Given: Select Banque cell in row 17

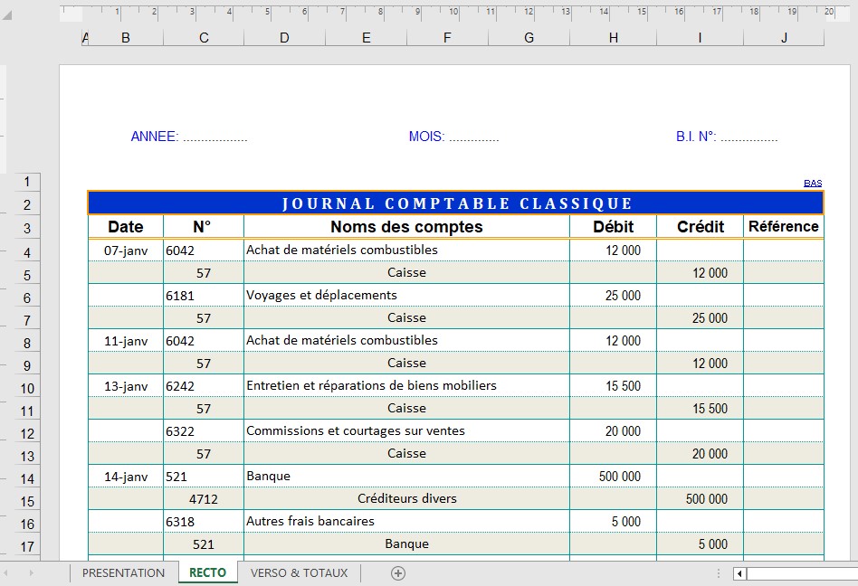Looking at the screenshot, I should coord(406,543).
